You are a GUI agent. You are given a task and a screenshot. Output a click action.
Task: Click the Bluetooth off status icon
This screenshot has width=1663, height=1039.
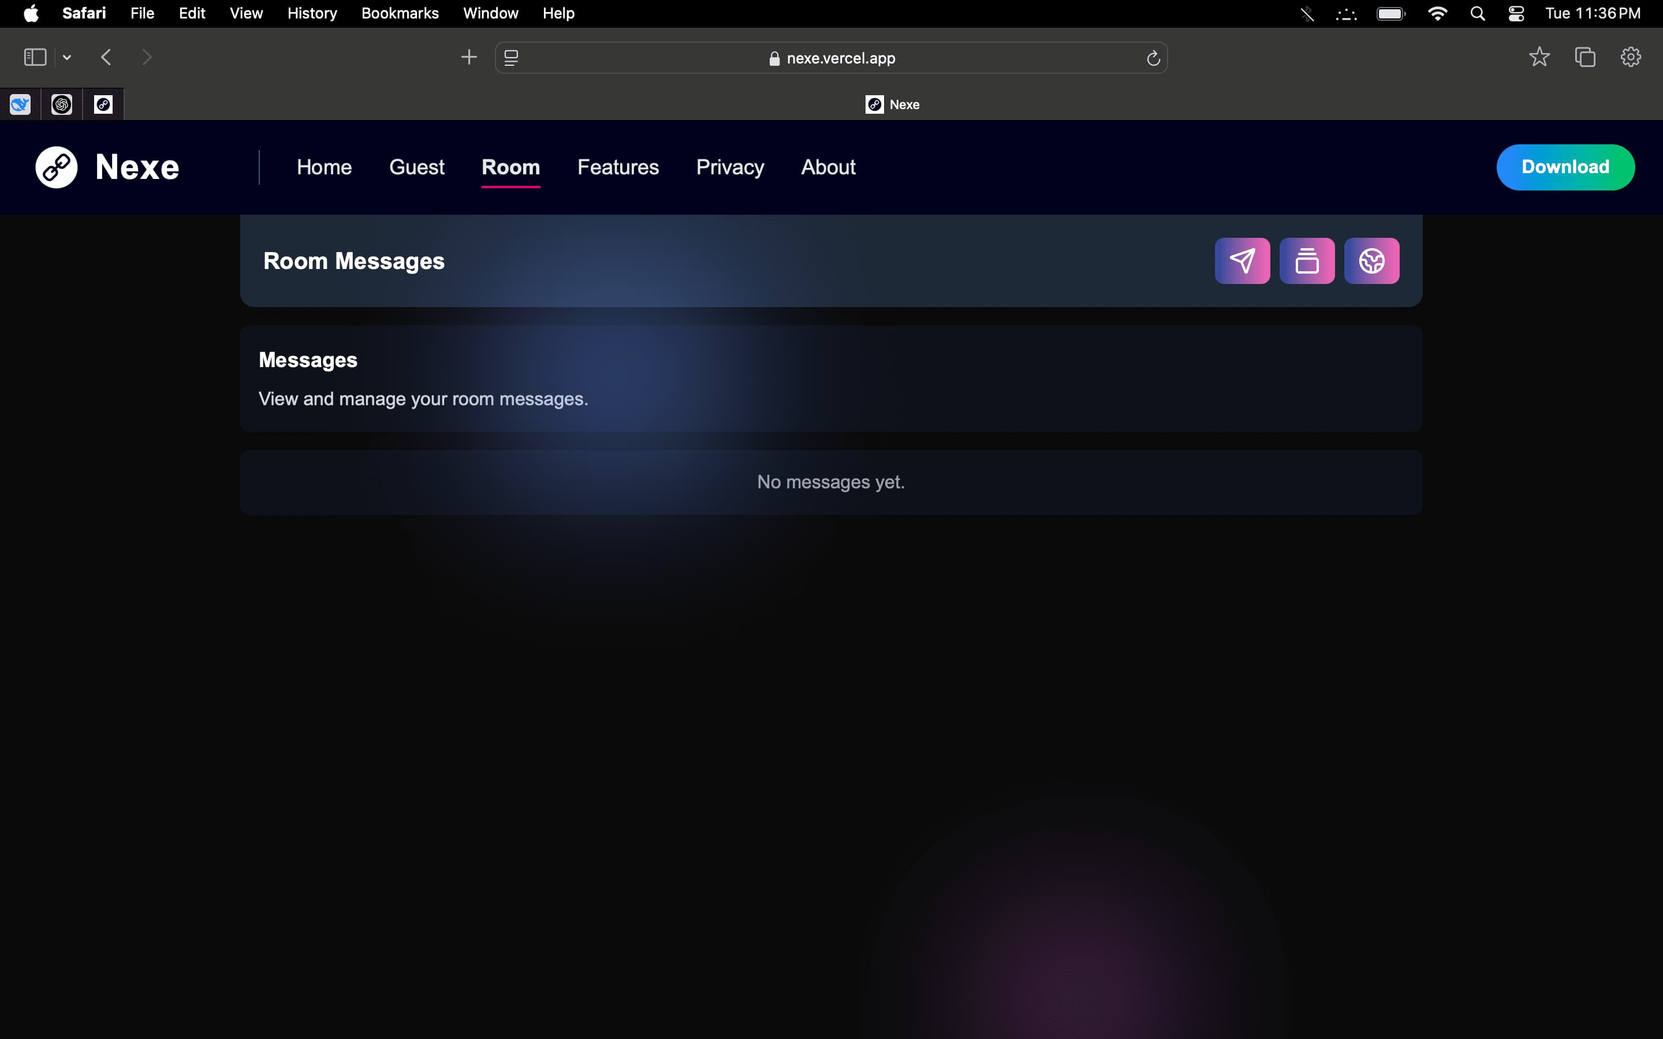pos(1307,14)
